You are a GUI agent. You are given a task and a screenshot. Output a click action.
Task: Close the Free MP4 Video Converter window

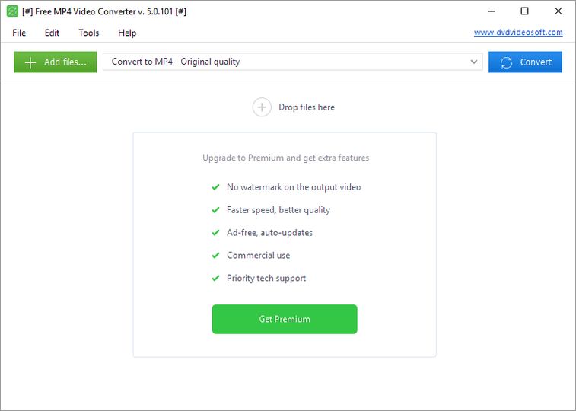click(x=558, y=11)
